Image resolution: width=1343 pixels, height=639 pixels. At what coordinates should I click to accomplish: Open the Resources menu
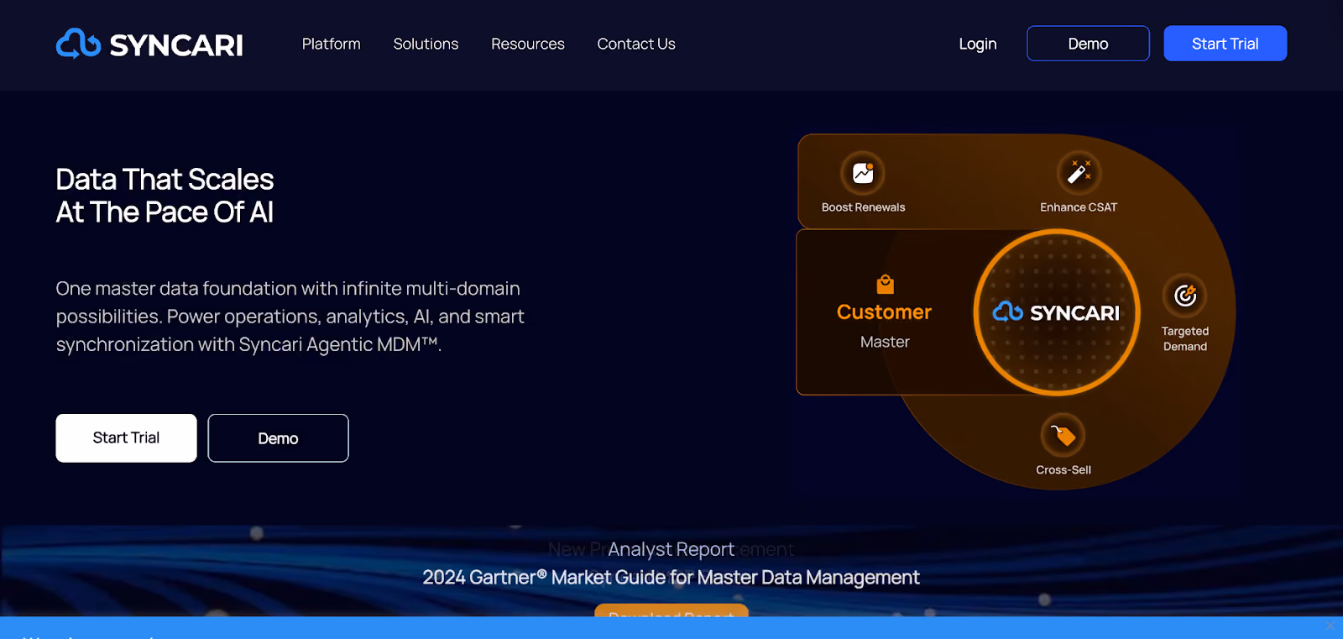(528, 44)
